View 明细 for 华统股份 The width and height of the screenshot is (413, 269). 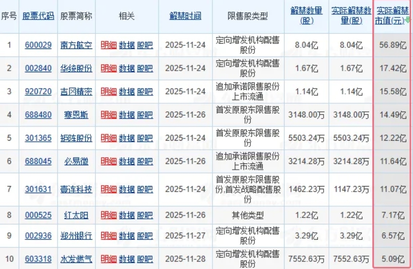click(x=109, y=68)
